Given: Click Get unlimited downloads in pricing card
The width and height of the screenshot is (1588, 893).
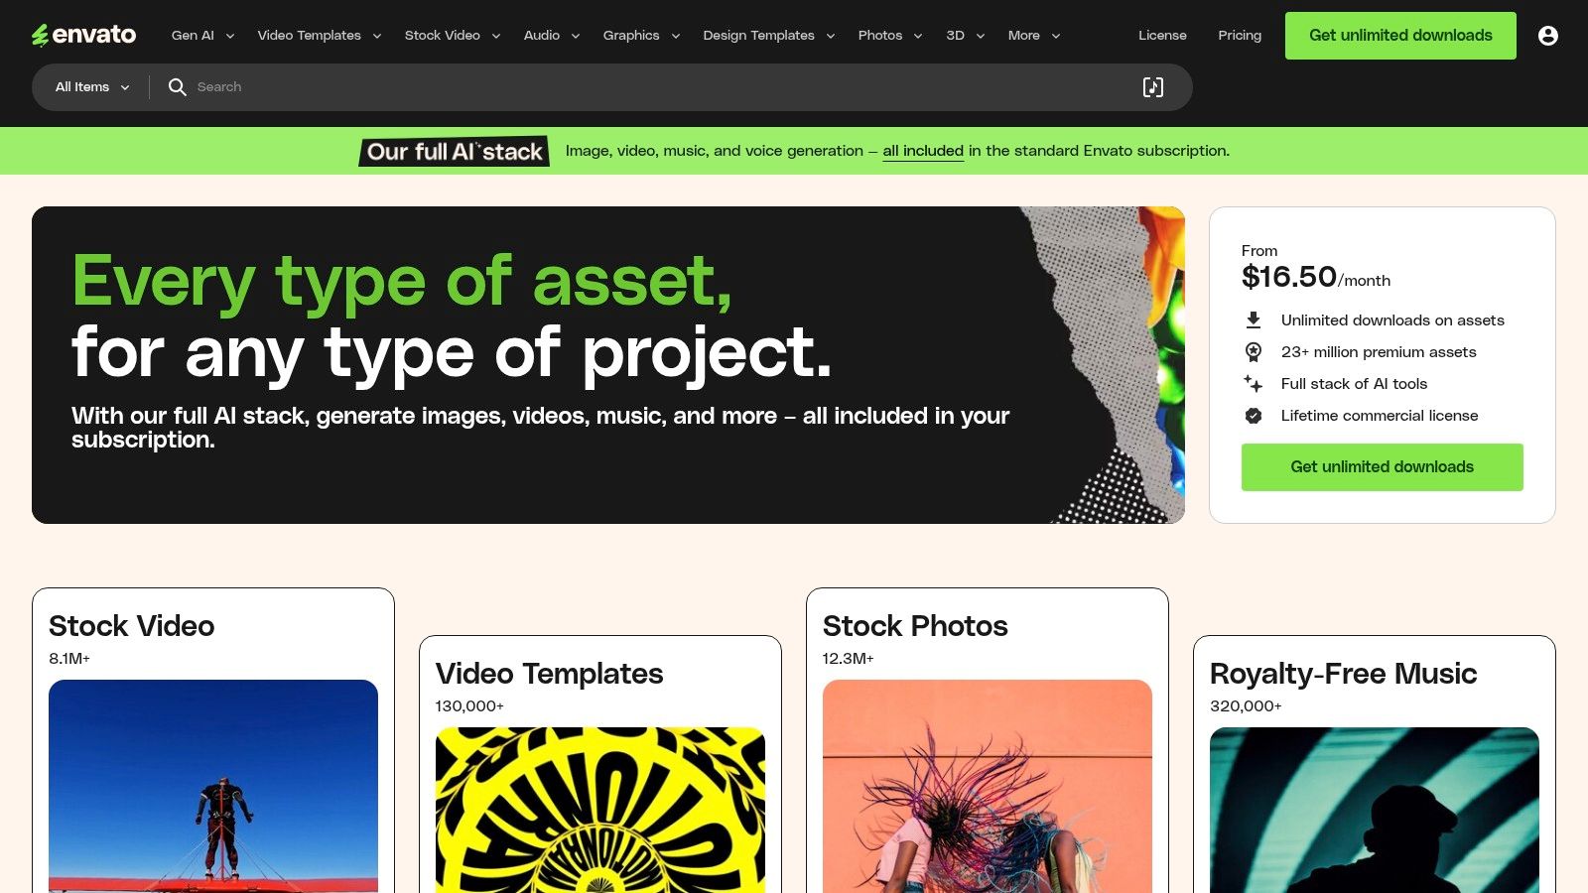Looking at the screenshot, I should (x=1382, y=467).
